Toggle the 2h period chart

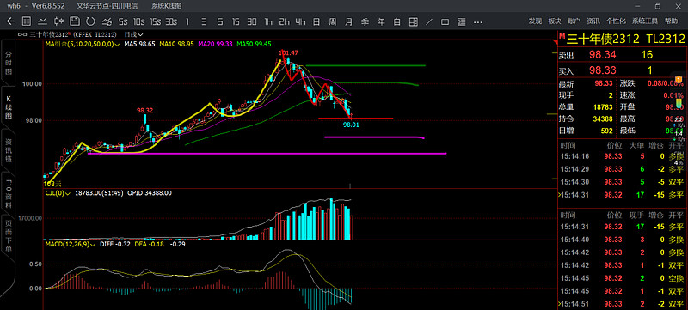click(285, 21)
